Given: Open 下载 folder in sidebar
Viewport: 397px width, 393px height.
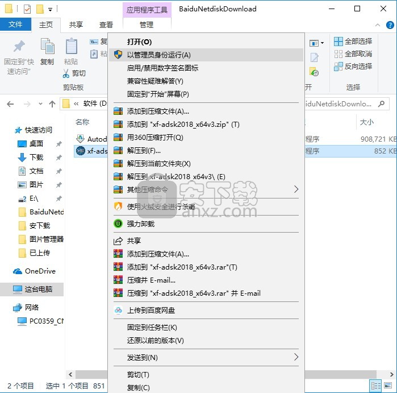Looking at the screenshot, I should 36,158.
